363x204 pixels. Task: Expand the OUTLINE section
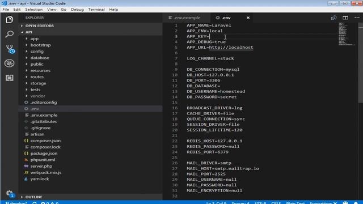90,197
